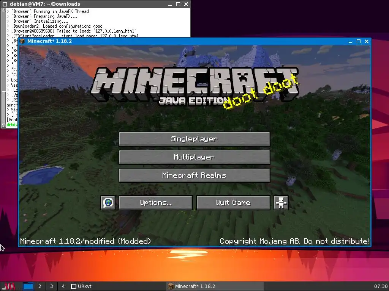Maximize the Minecraft window
Image resolution: width=389 pixels, height=291 pixels.
(359, 41)
